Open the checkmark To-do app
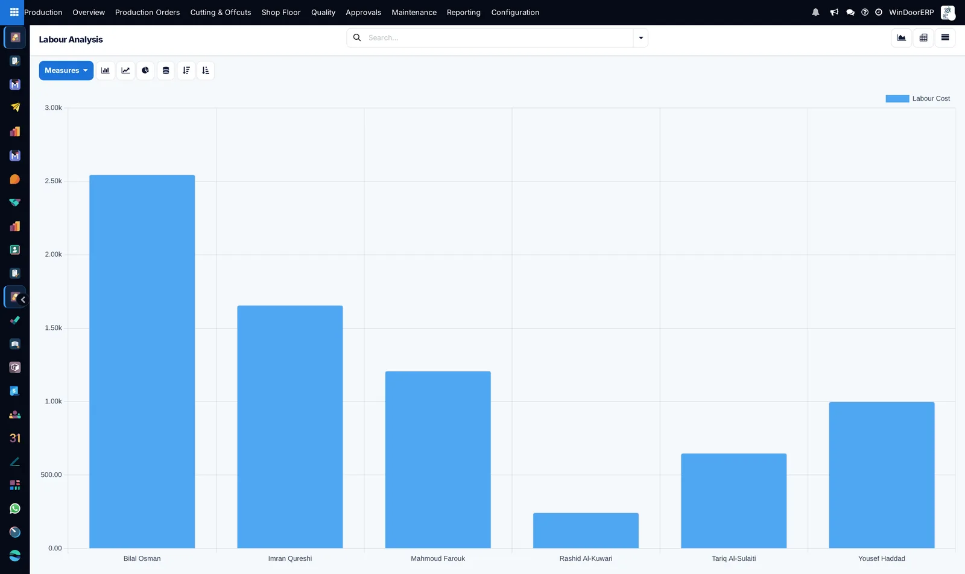 (15, 320)
